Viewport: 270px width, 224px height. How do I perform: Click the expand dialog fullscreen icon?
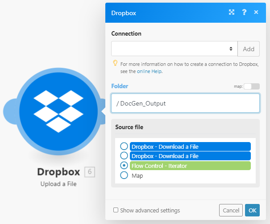[x=232, y=12]
